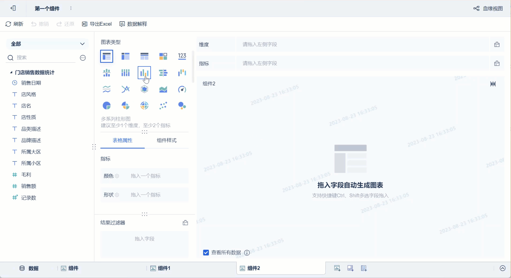Collapse the 门店销售数据统计 tree node
The width and height of the screenshot is (511, 278).
pyautogui.click(x=11, y=72)
